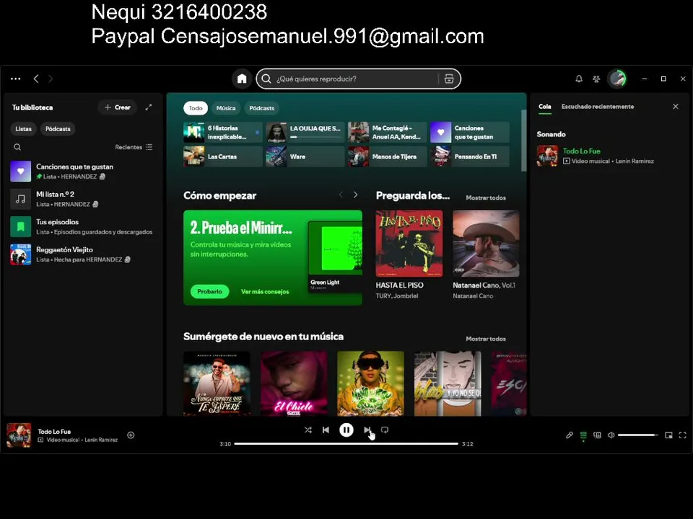The height and width of the screenshot is (519, 693).
Task: Toggle the lyrics microphone icon
Action: point(570,435)
